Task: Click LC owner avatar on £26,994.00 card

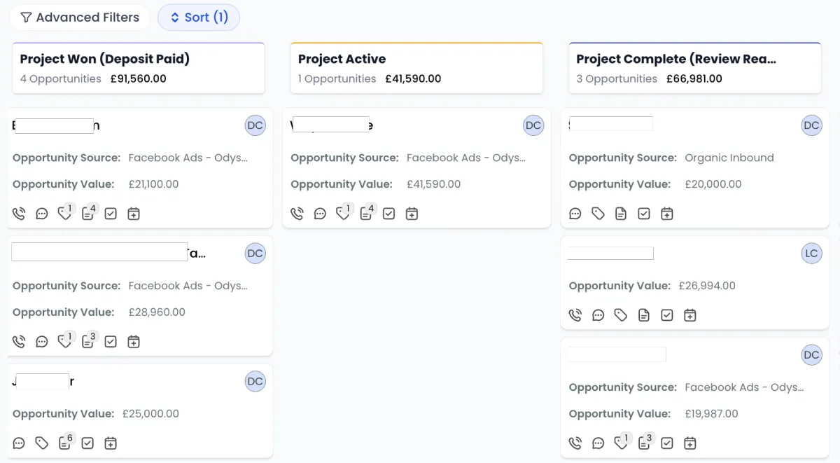Action: pyautogui.click(x=811, y=254)
